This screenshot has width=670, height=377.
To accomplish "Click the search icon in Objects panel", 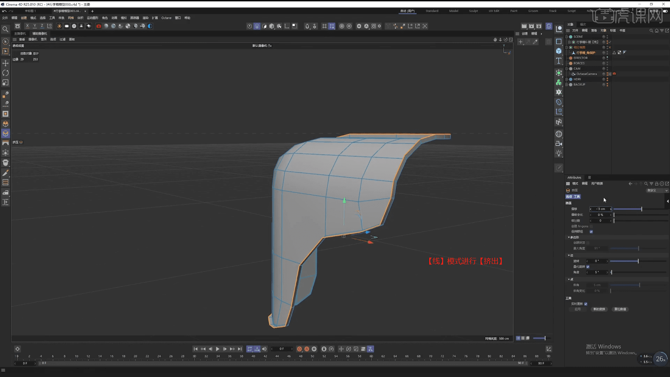I will [x=651, y=31].
